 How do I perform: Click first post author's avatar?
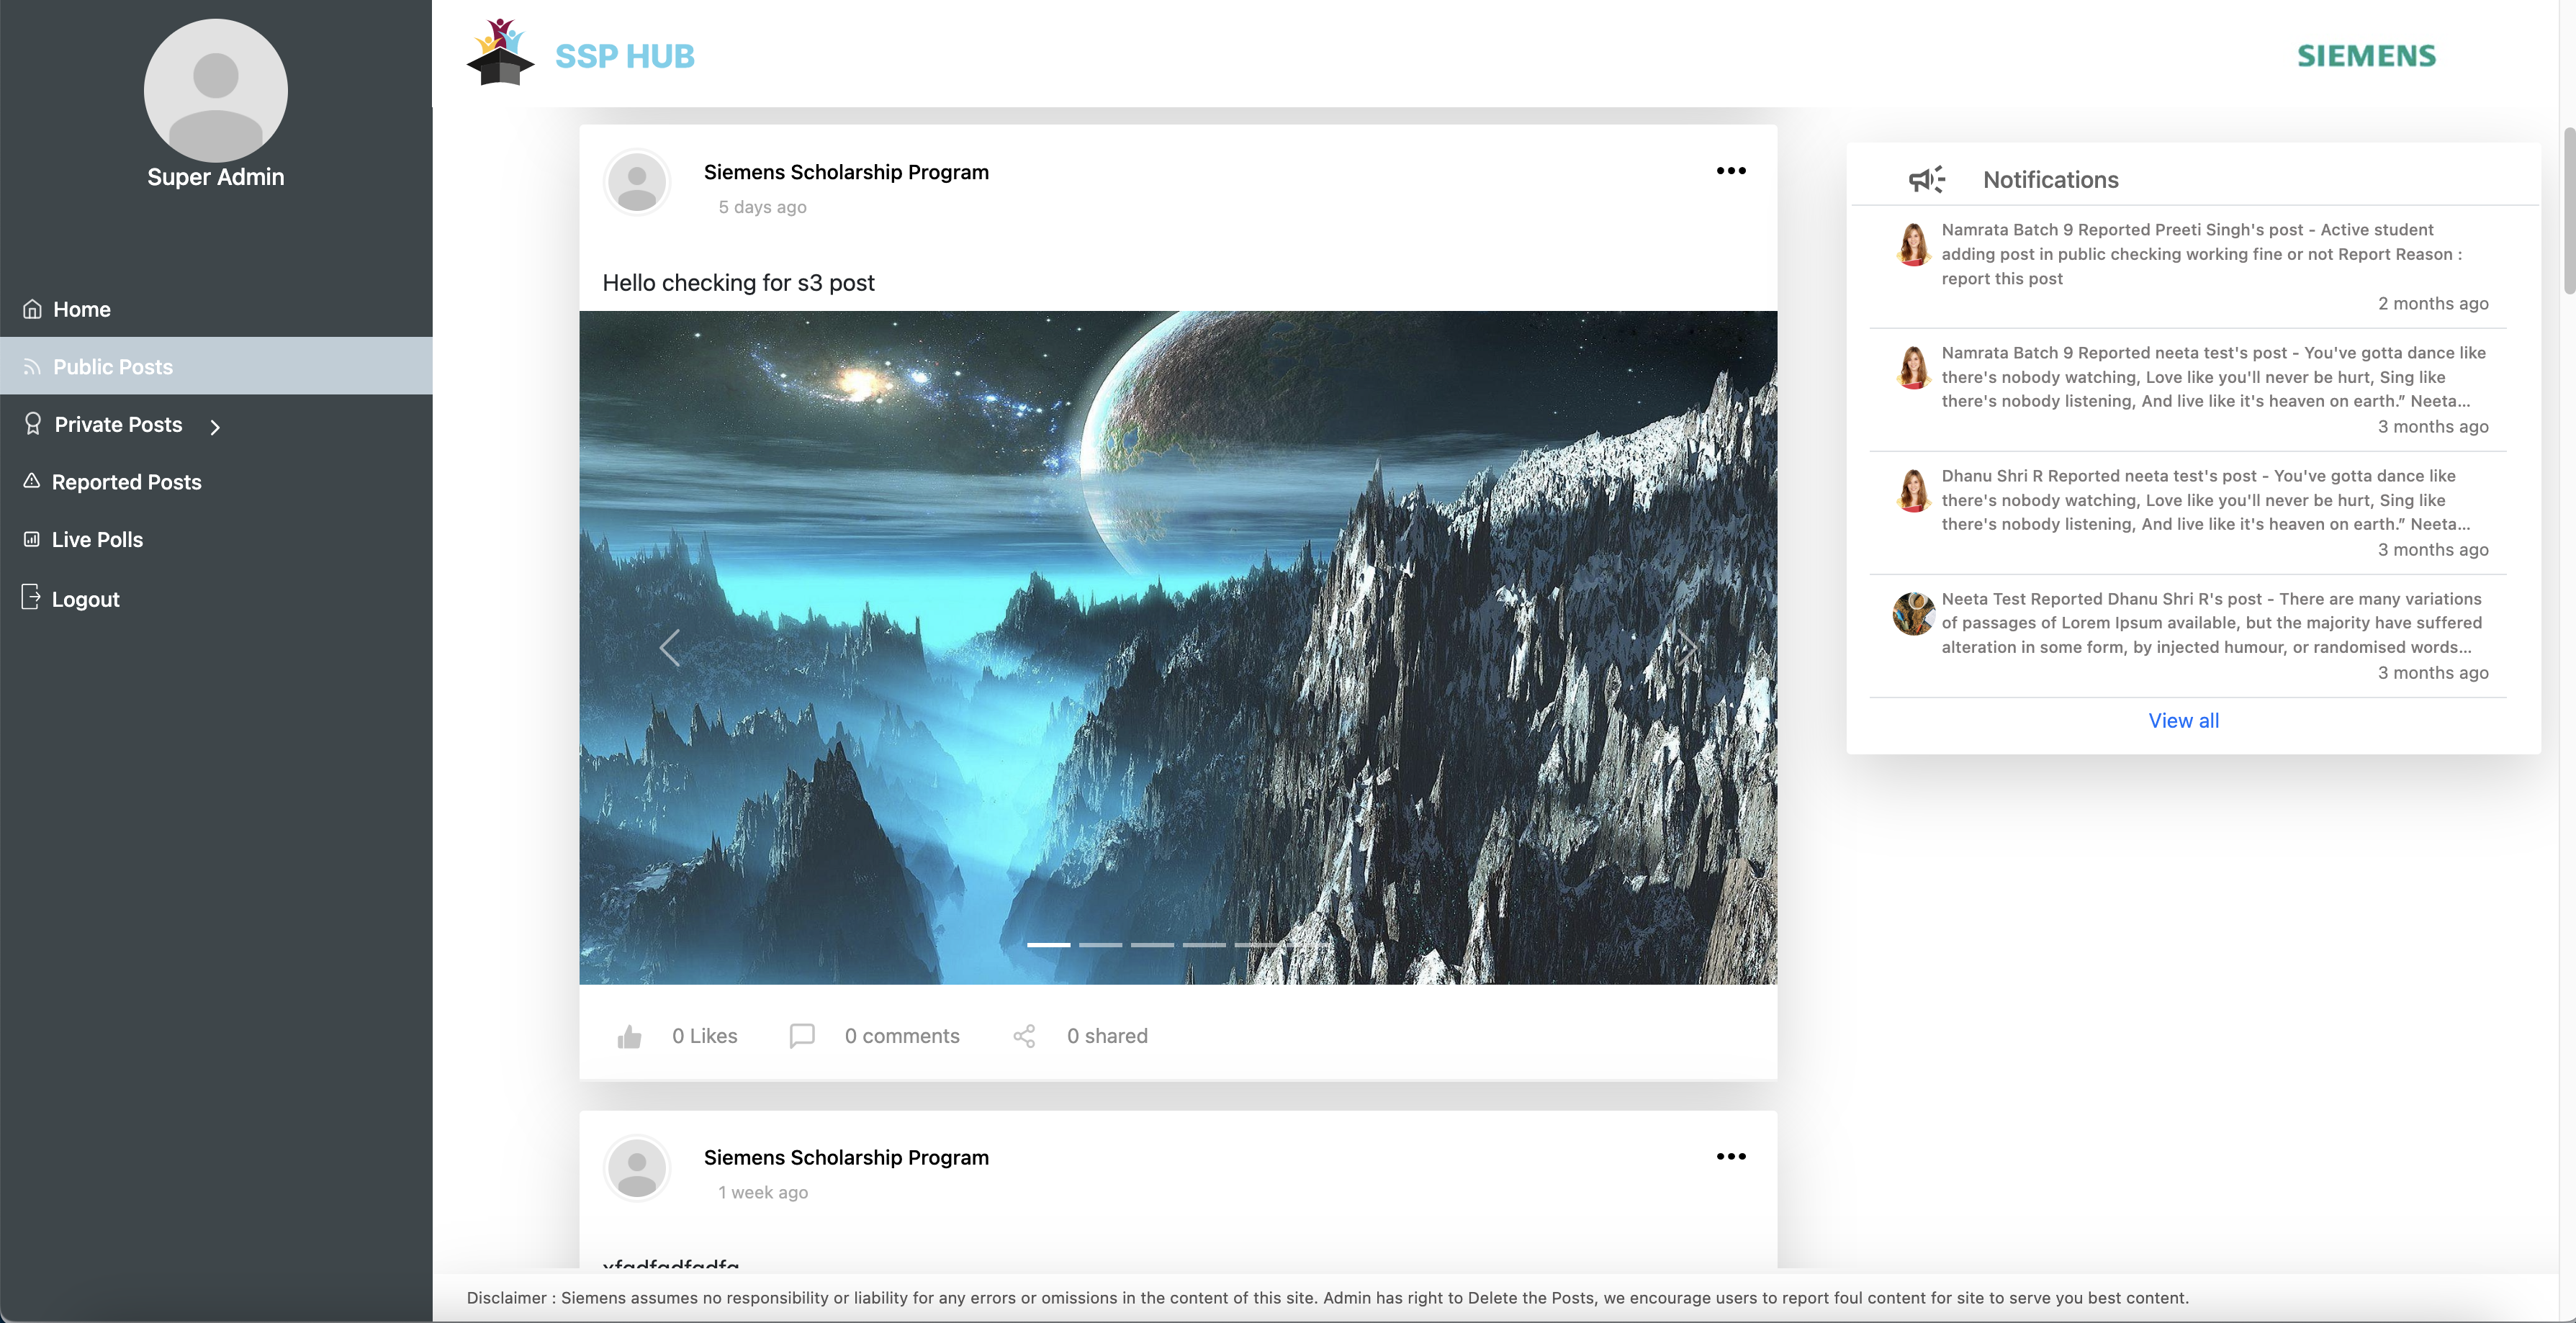(x=637, y=183)
